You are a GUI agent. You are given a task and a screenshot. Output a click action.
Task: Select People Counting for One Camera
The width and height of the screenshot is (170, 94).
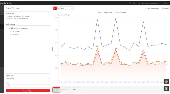[7, 16]
